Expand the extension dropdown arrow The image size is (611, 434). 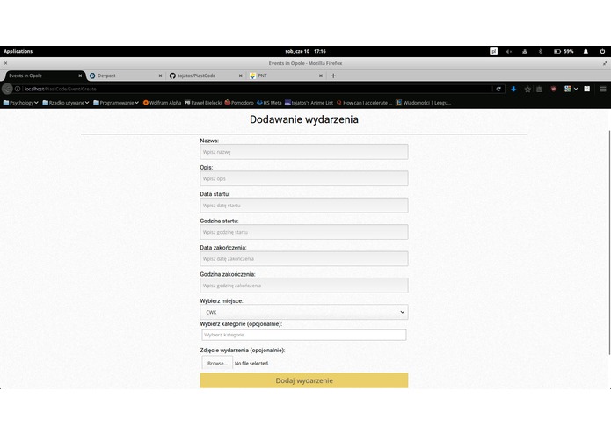pos(576,89)
